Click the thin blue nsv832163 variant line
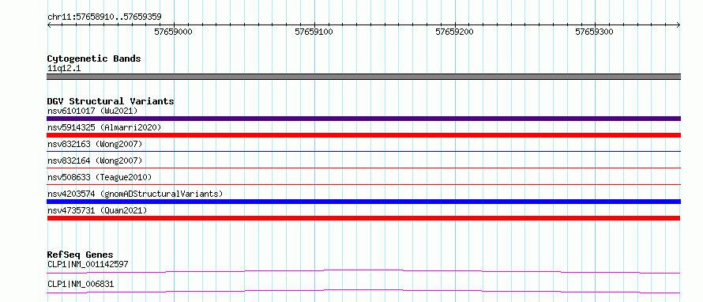Viewport: 703px width, 302px height. click(363, 152)
